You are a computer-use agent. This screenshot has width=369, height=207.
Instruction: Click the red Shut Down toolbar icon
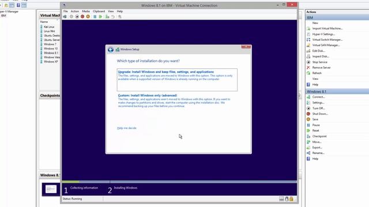(x=82, y=17)
